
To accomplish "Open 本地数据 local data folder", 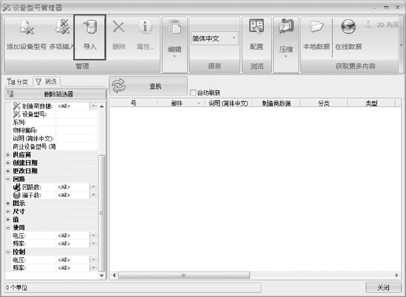I will point(317,27).
